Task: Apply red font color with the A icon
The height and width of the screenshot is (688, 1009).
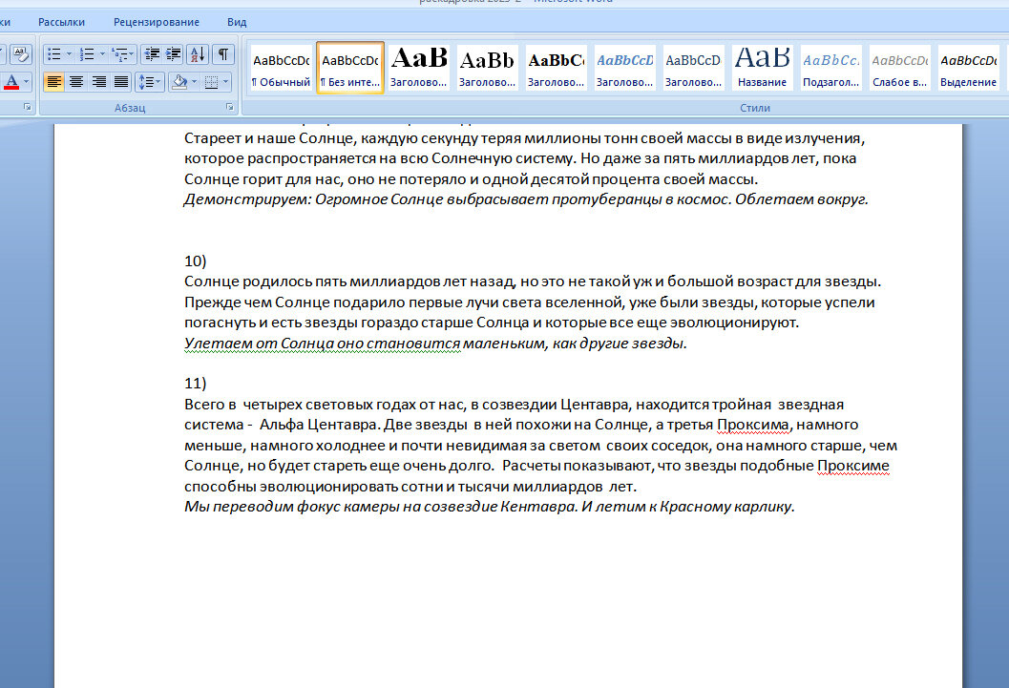Action: pyautogui.click(x=11, y=82)
